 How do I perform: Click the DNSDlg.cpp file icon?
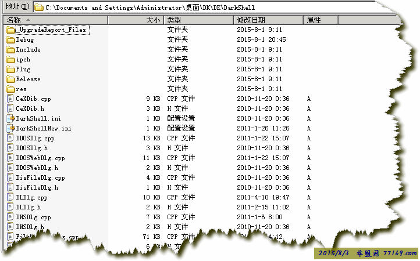pyautogui.click(x=10, y=217)
